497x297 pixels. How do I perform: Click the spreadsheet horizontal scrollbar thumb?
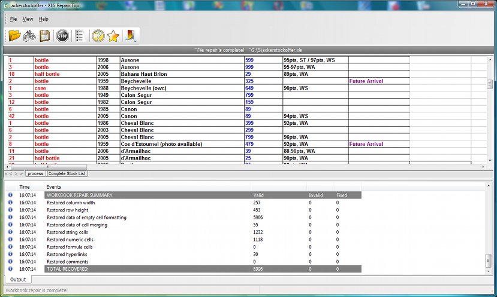49,167
